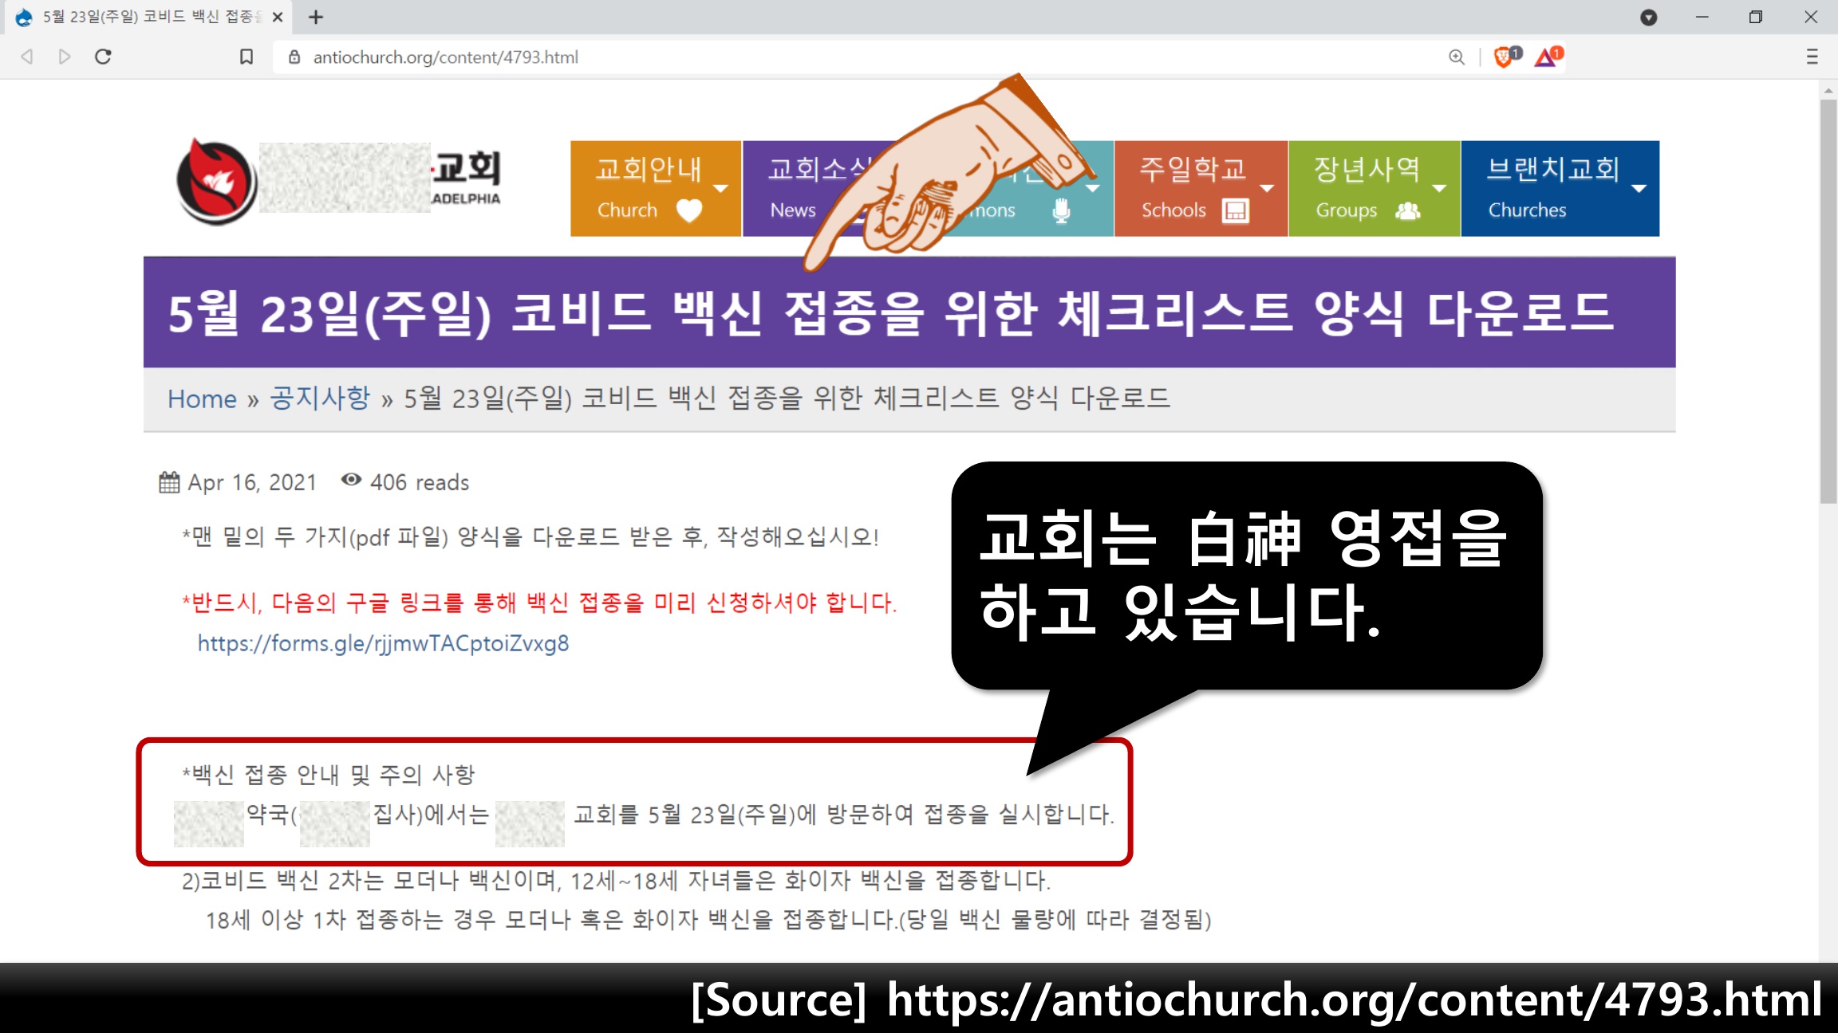Go forward using the browser forward arrow
The width and height of the screenshot is (1838, 1033).
pos(65,57)
